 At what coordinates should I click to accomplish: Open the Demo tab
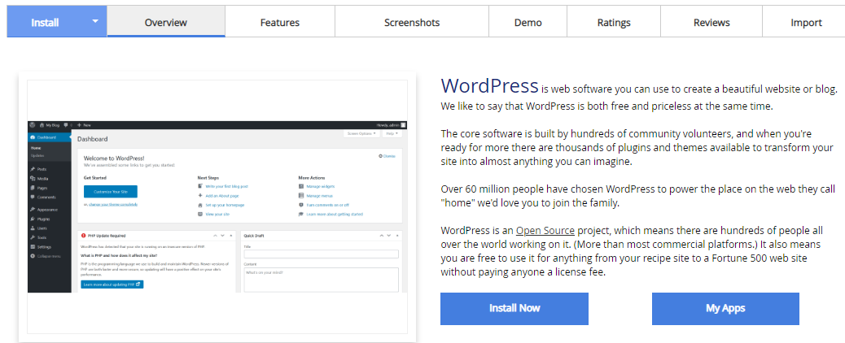pos(528,22)
